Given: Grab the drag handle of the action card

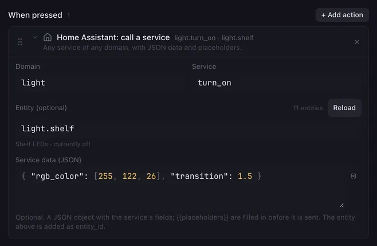Looking at the screenshot, I should tap(20, 42).
